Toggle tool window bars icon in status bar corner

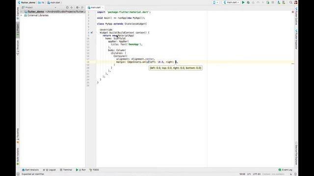tap(18, 174)
